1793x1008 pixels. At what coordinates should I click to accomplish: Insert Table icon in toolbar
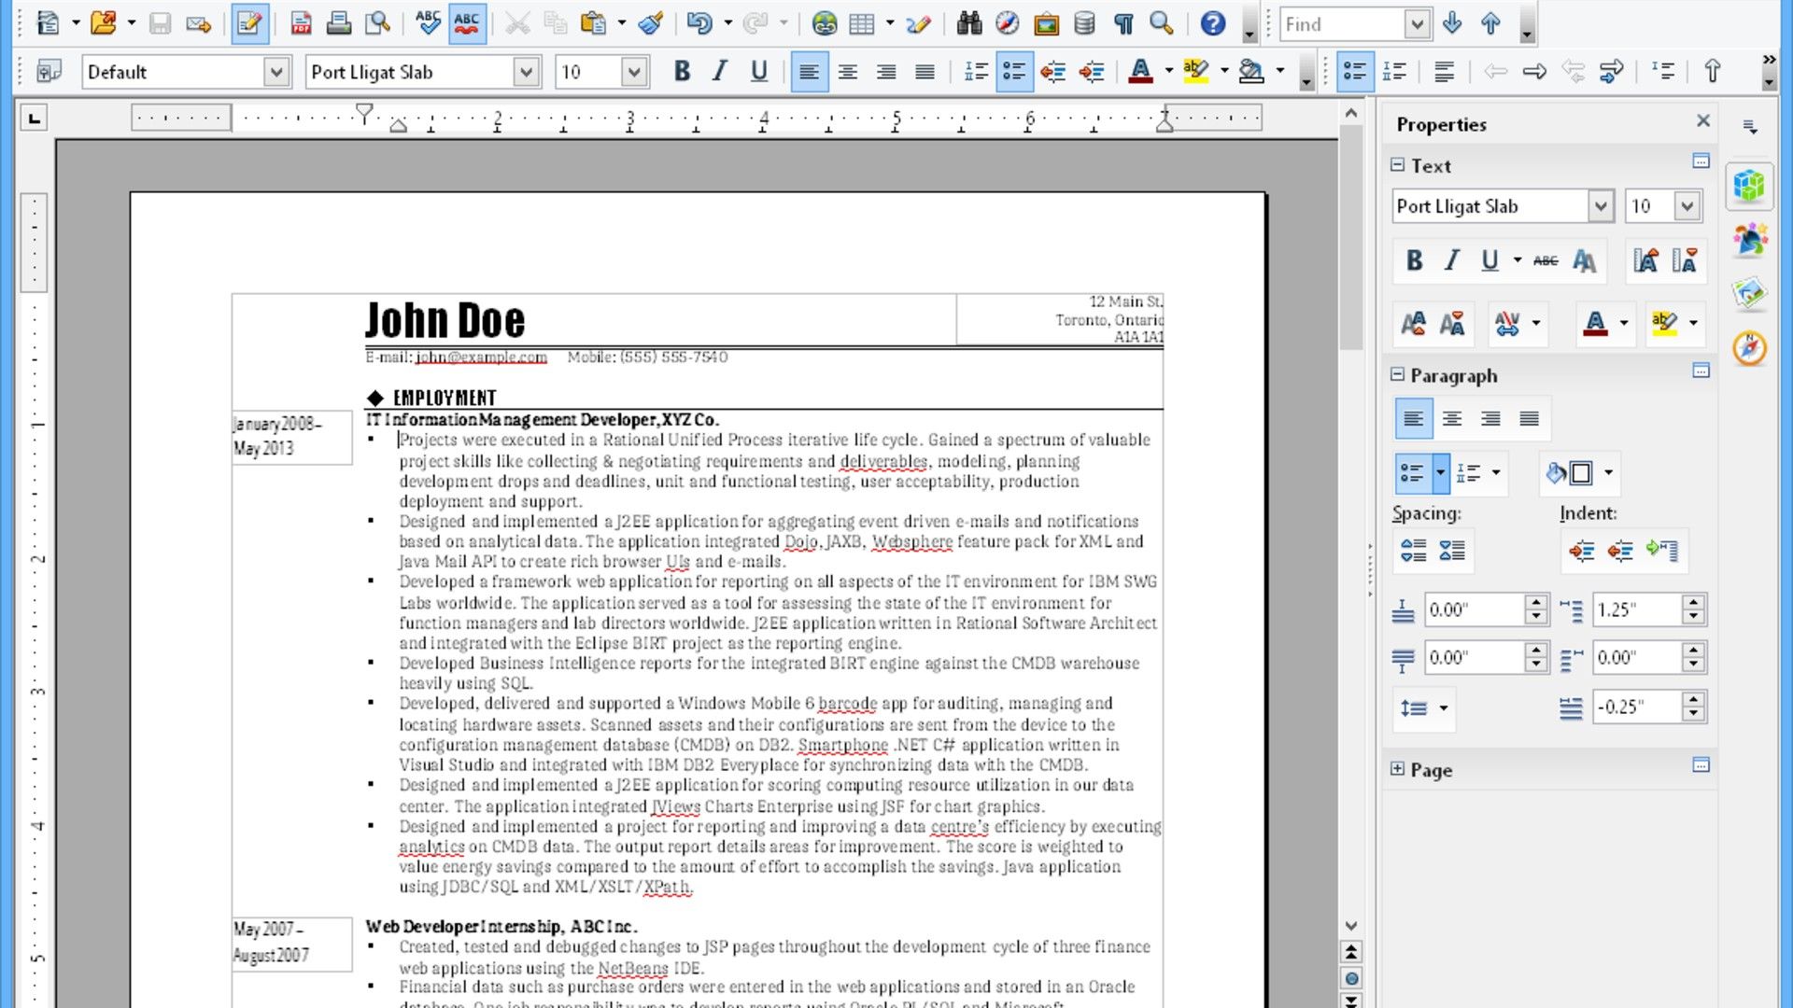click(862, 23)
